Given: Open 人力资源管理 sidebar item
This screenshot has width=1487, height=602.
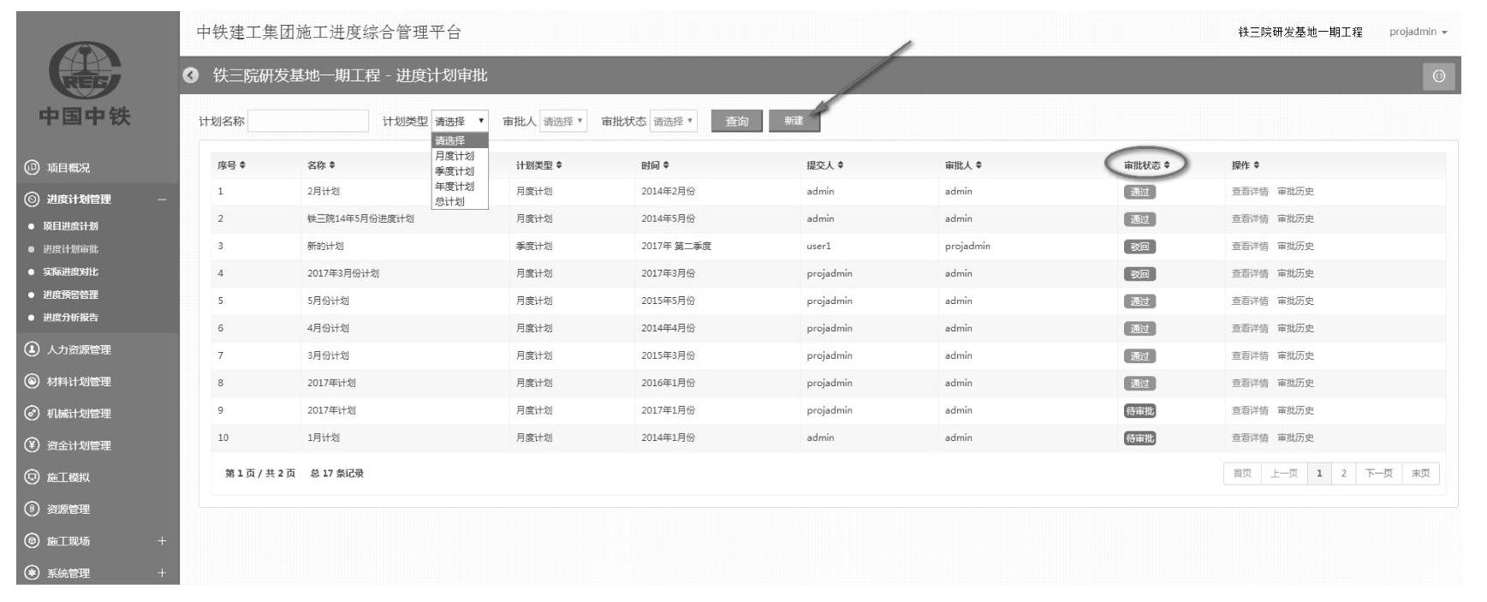Looking at the screenshot, I should pos(79,349).
